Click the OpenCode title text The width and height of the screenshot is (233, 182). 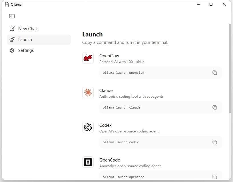coord(110,160)
